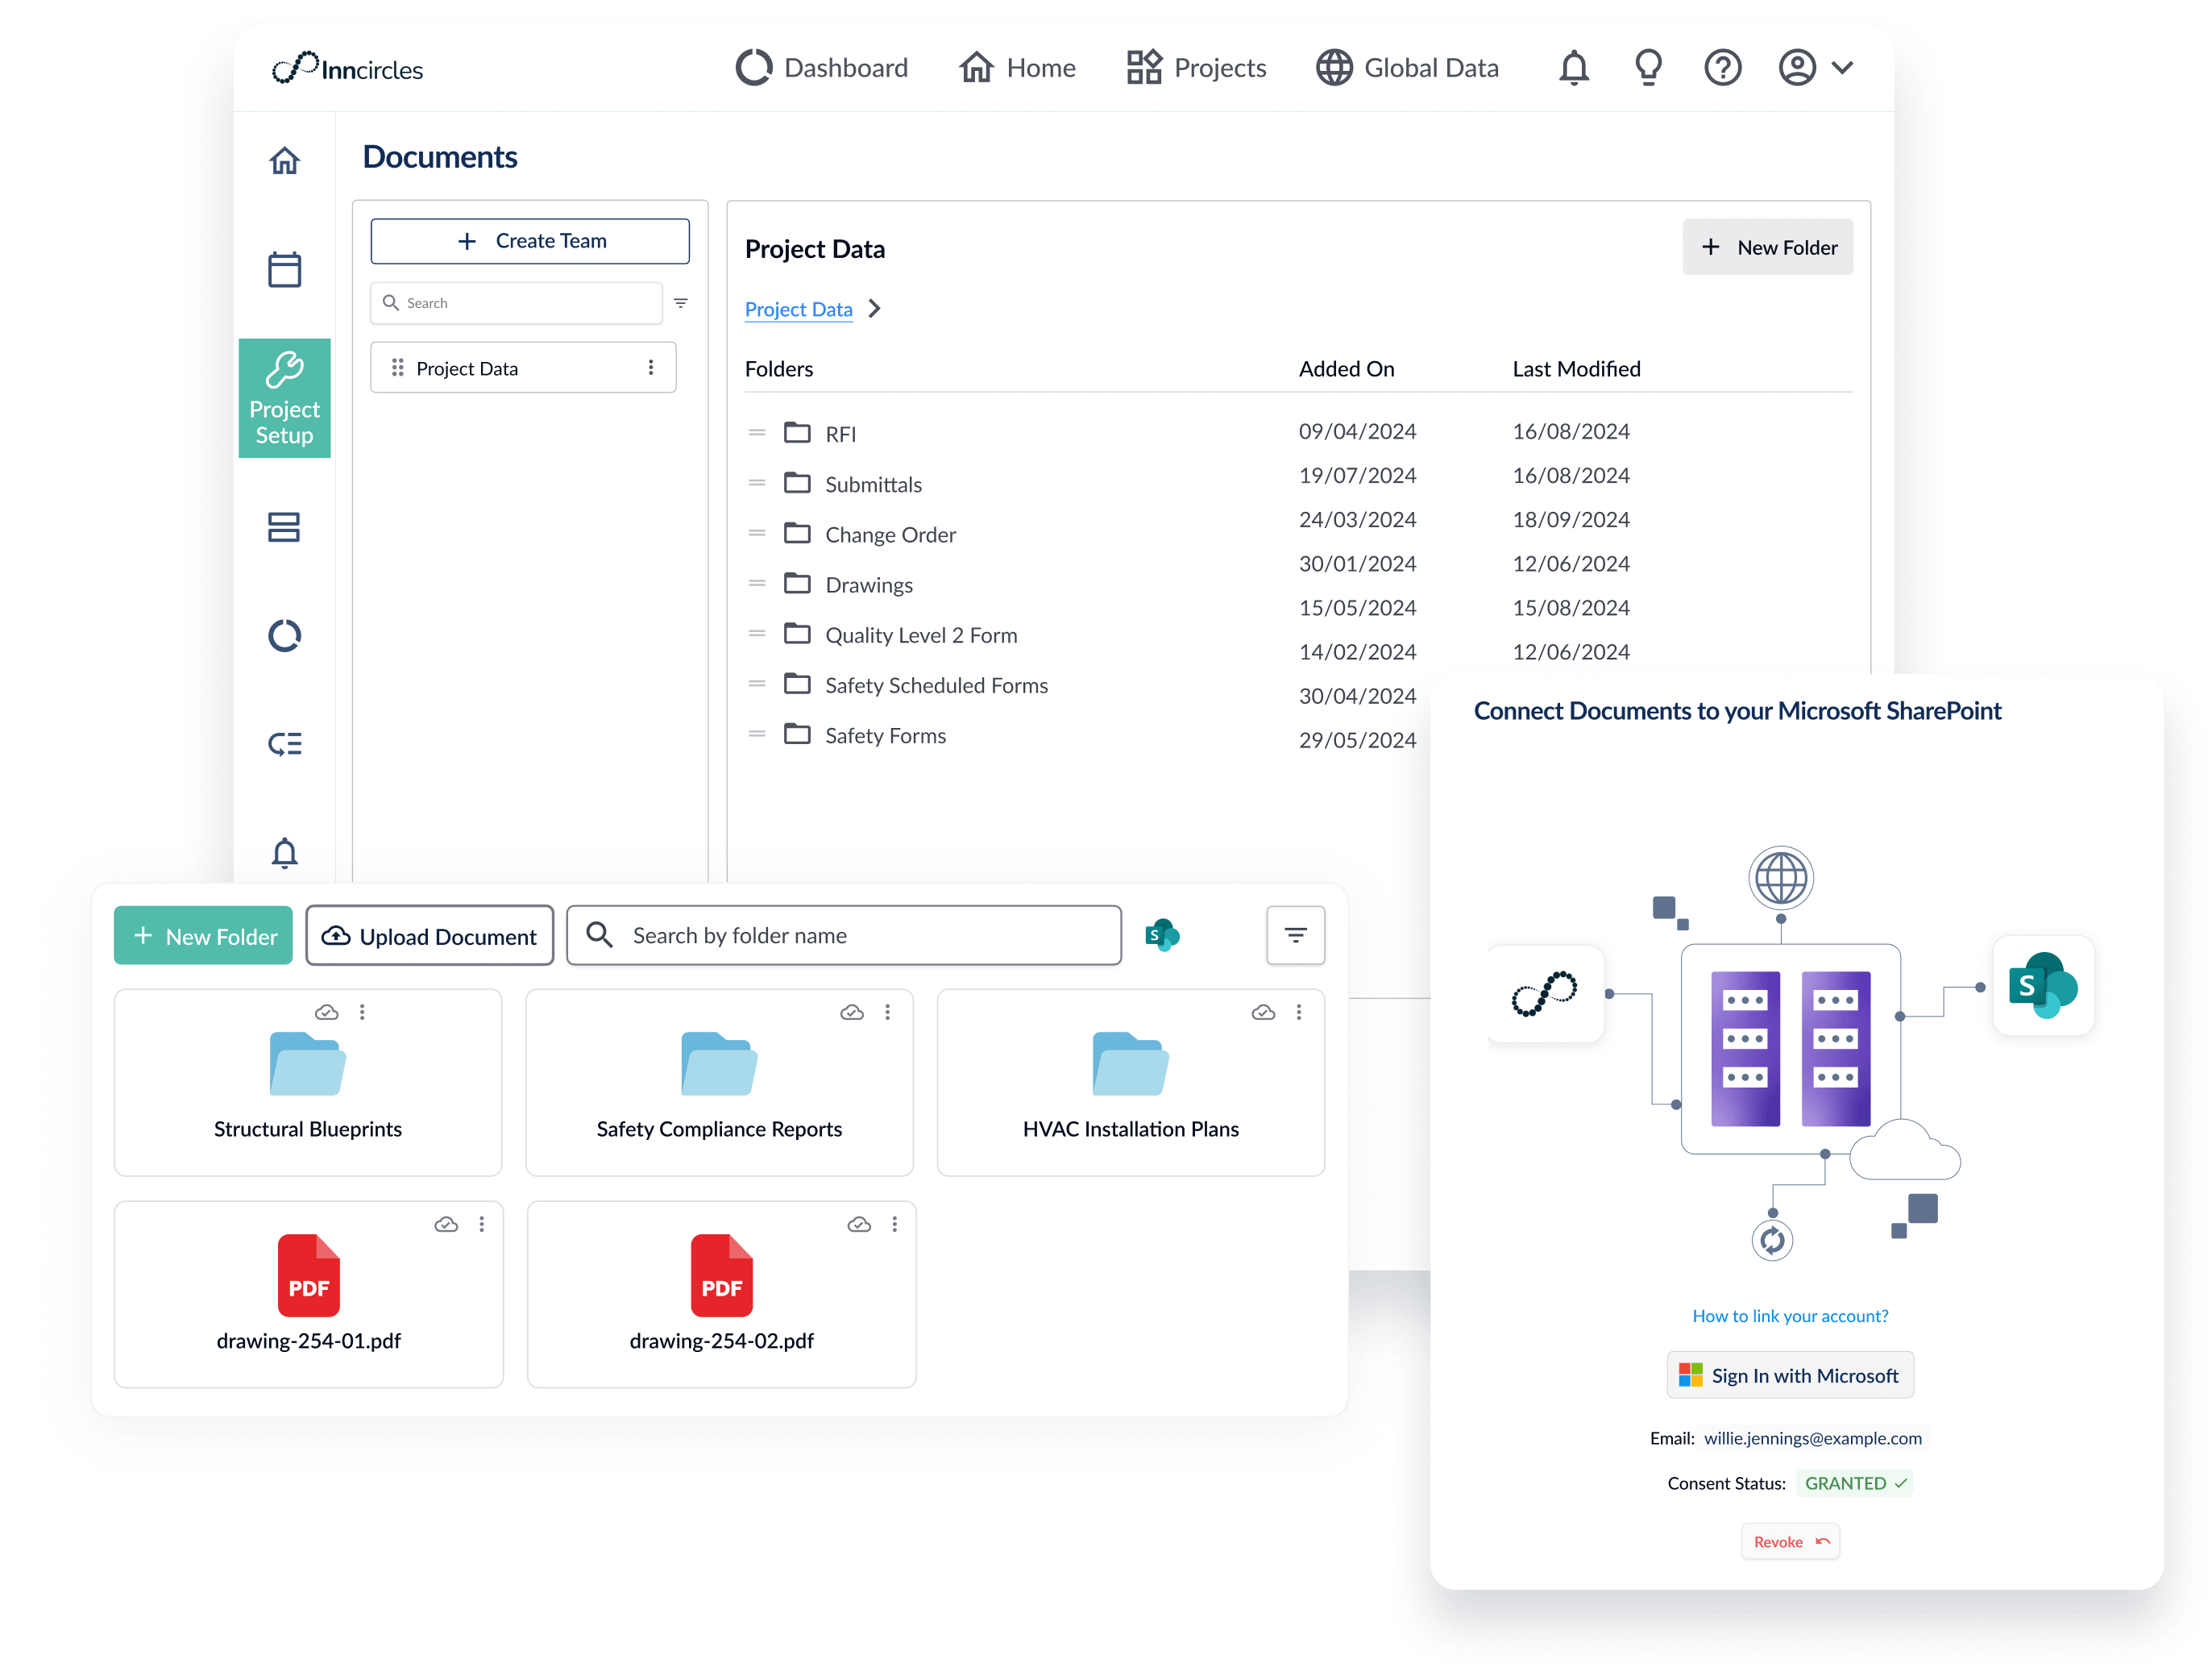Click How to link your account link

1790,1316
